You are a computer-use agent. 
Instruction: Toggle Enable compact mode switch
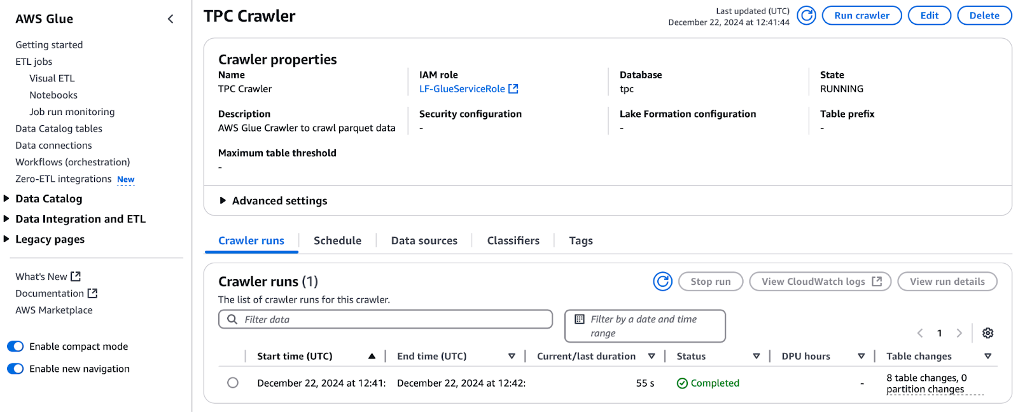pyautogui.click(x=15, y=347)
